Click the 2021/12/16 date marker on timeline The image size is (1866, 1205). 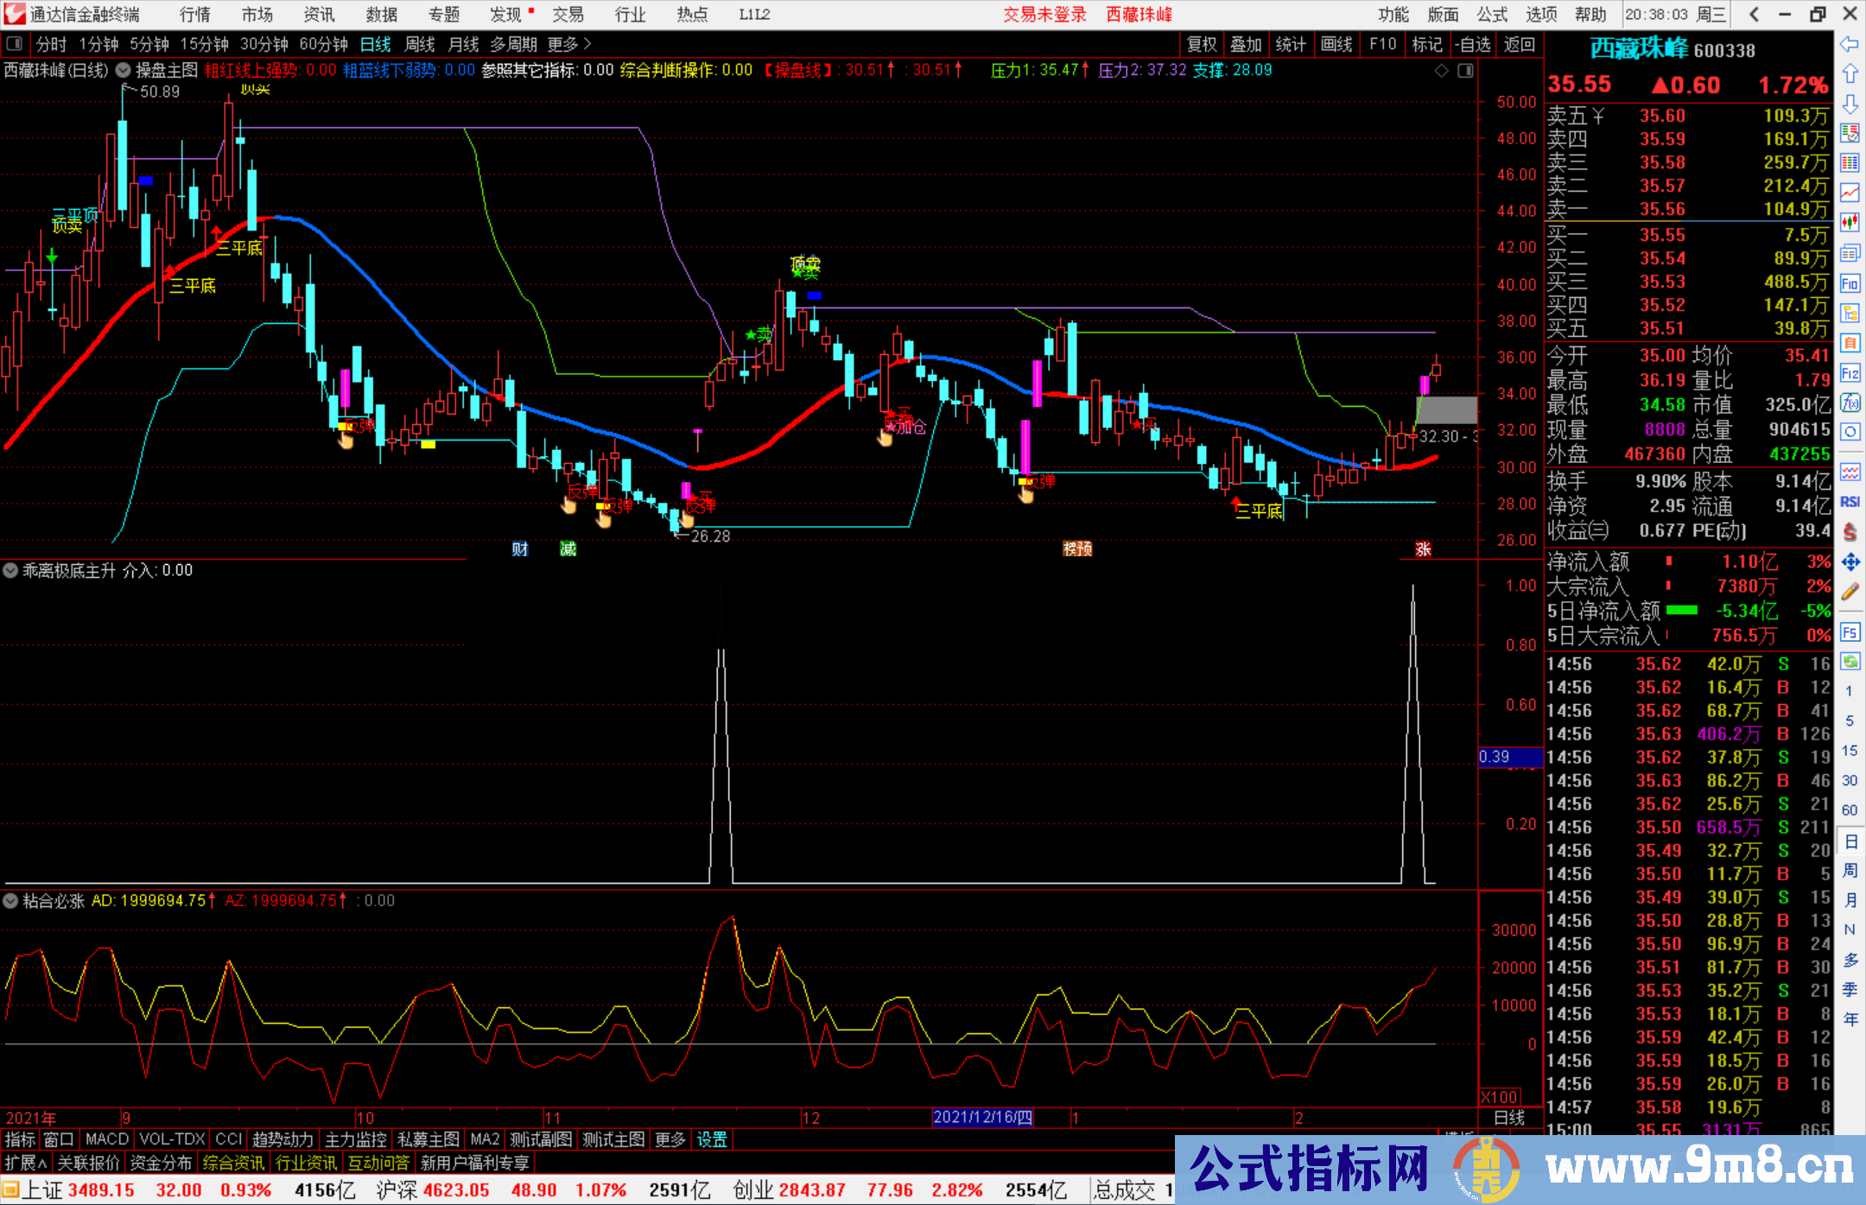[982, 1117]
